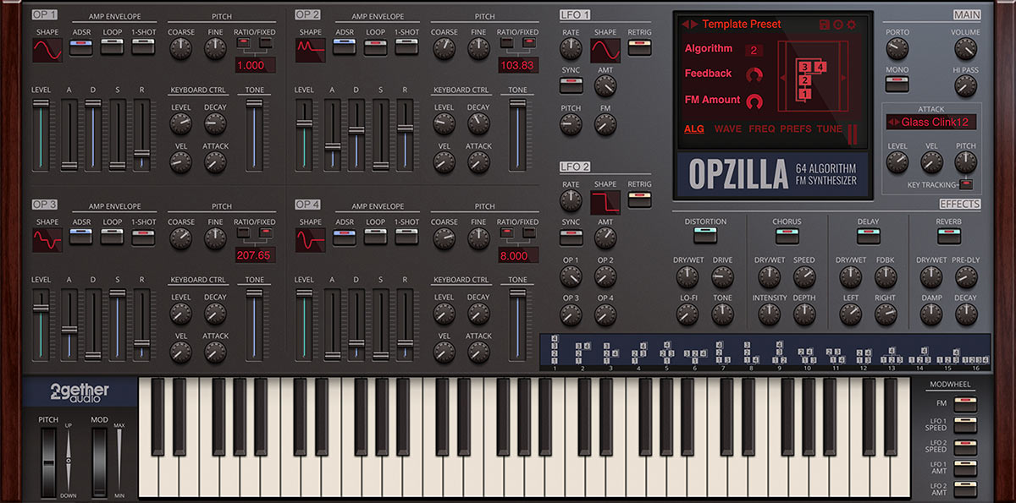Toggle the Reverb effect switch
This screenshot has width=1016, height=503.
(x=947, y=237)
